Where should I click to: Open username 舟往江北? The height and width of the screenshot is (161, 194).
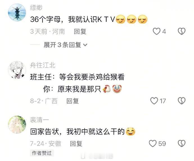pos(43,65)
